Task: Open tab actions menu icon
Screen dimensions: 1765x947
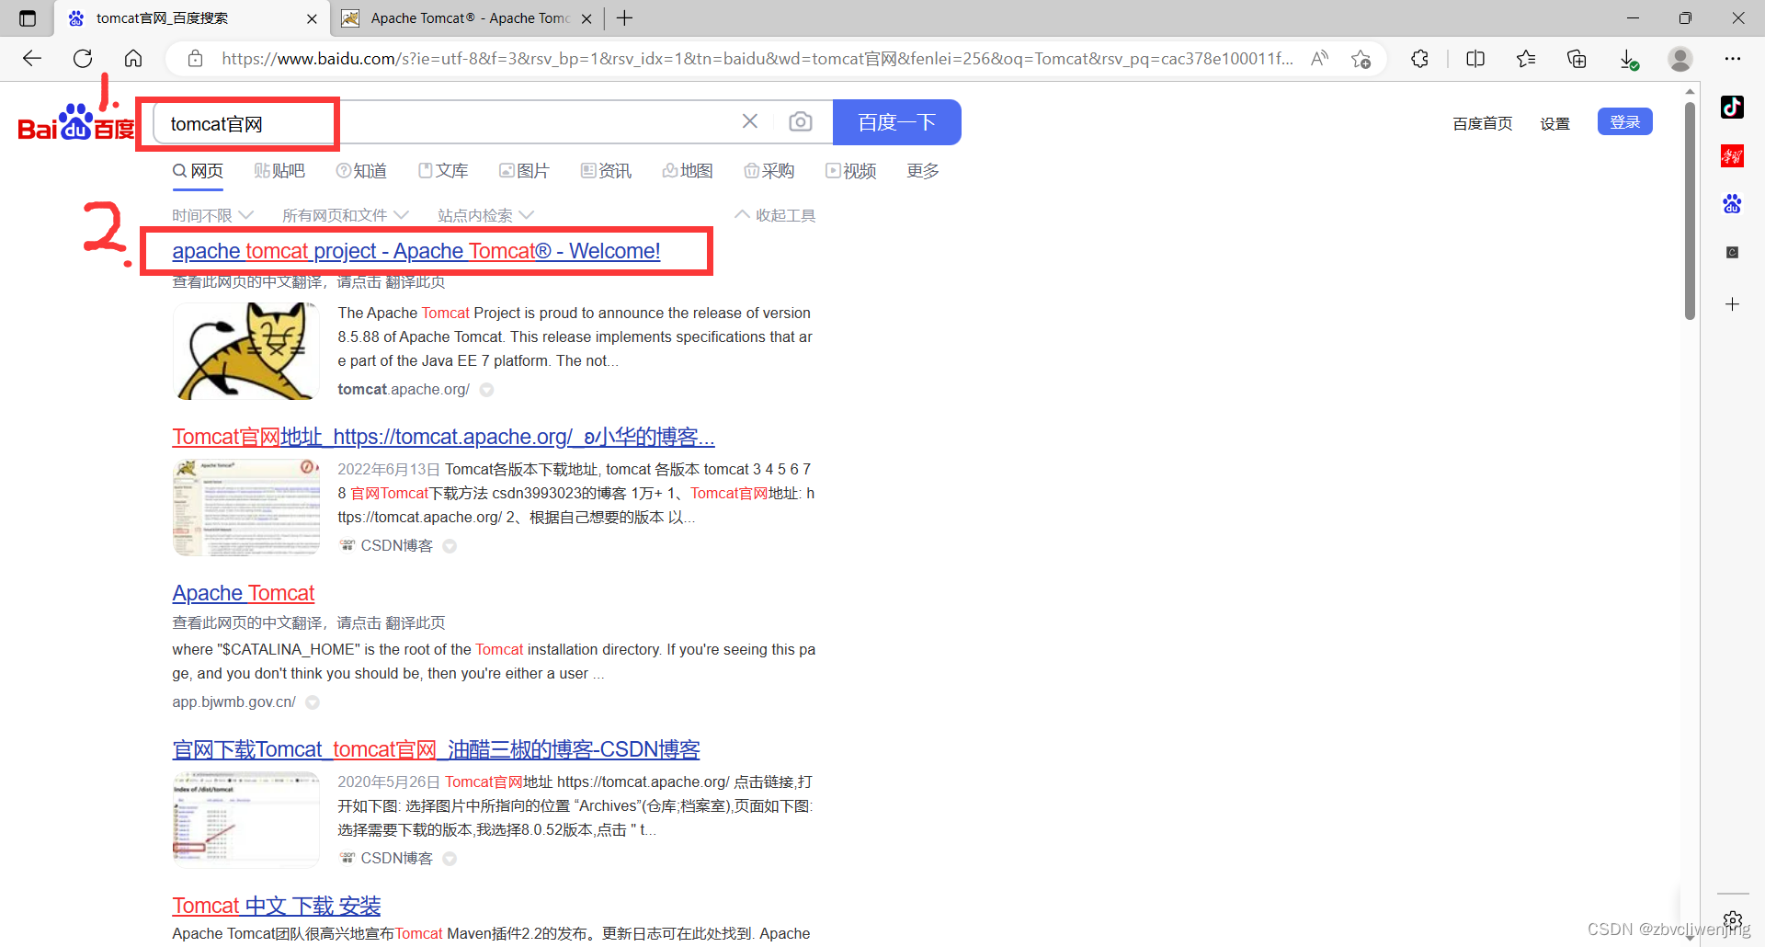Action: click(x=28, y=18)
